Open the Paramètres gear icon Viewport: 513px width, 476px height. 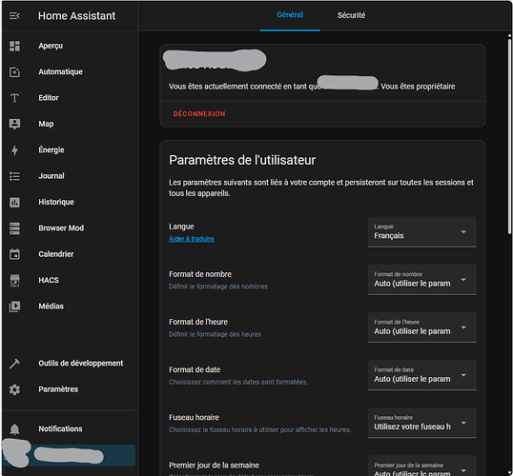[14, 389]
